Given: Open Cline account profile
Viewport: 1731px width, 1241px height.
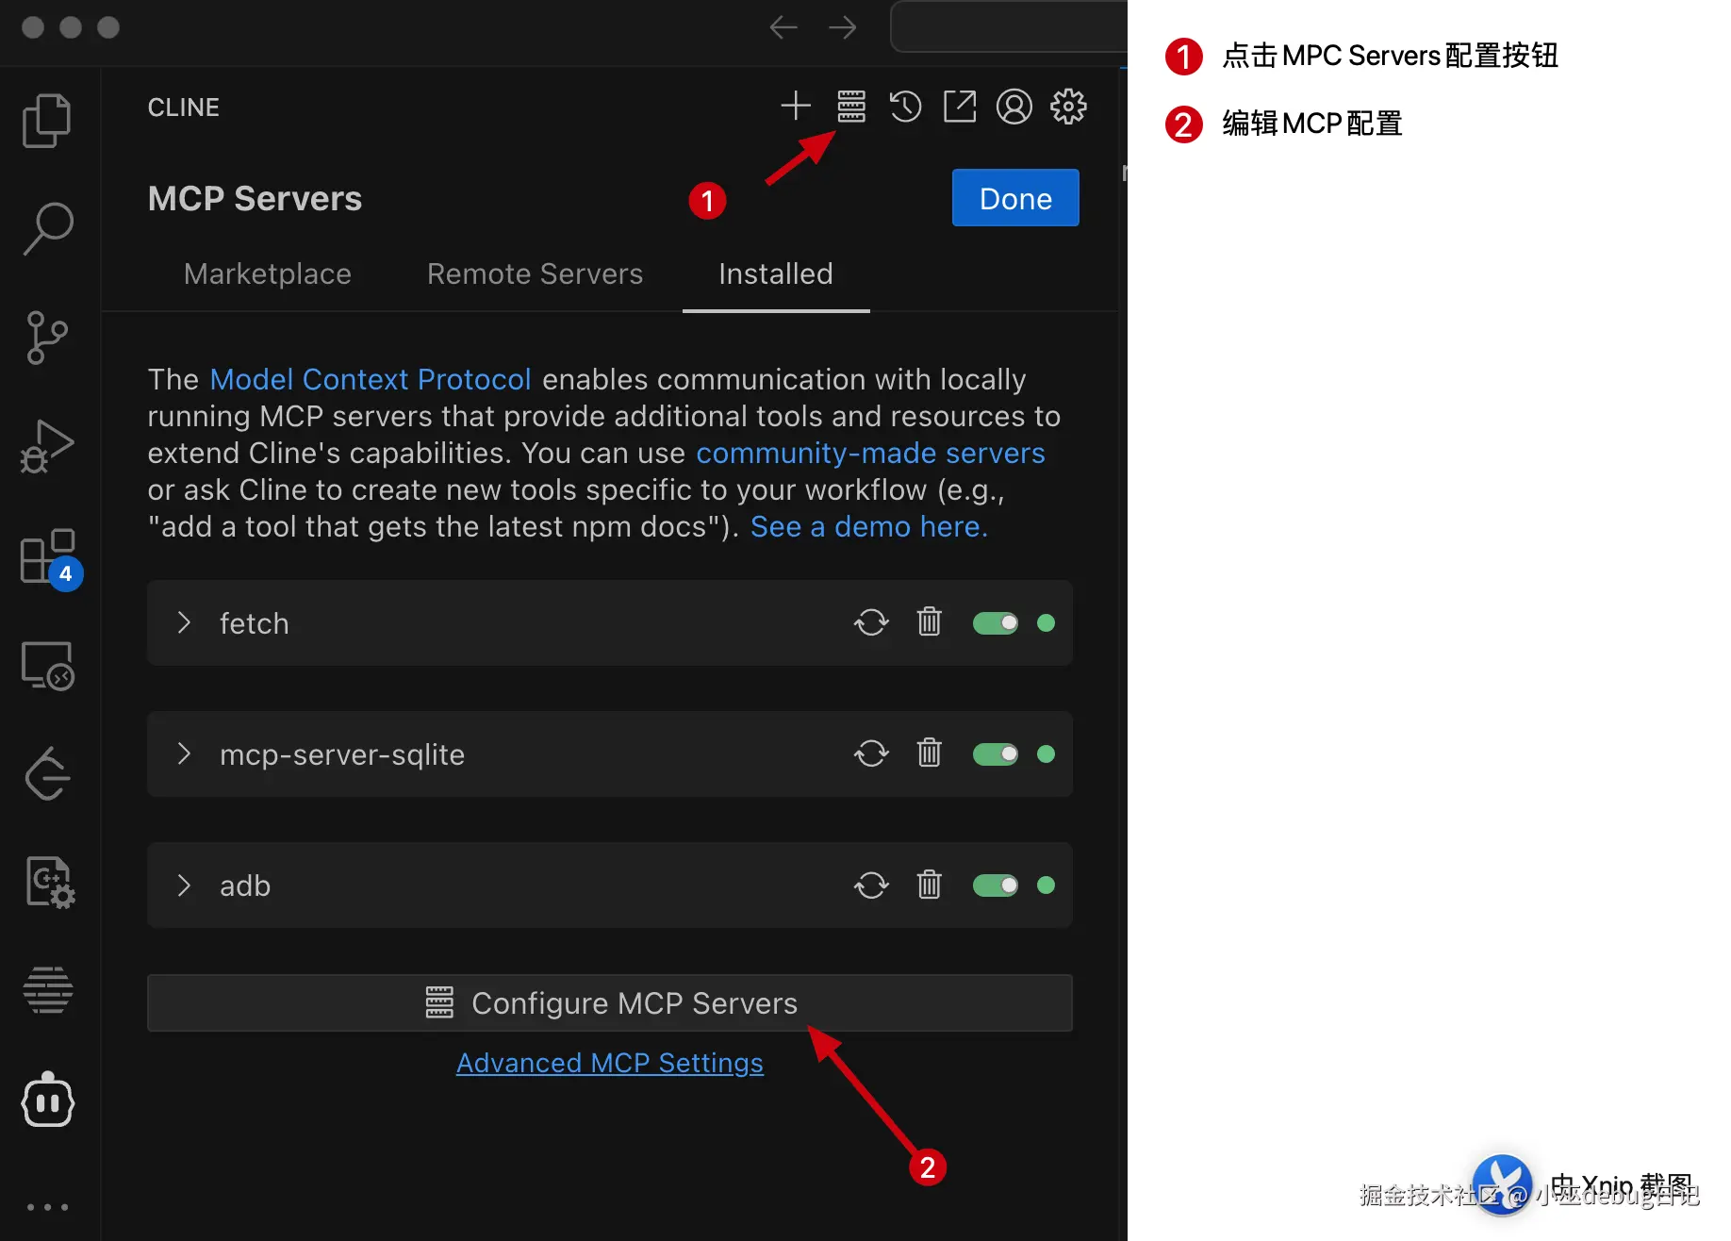Looking at the screenshot, I should click(1014, 107).
